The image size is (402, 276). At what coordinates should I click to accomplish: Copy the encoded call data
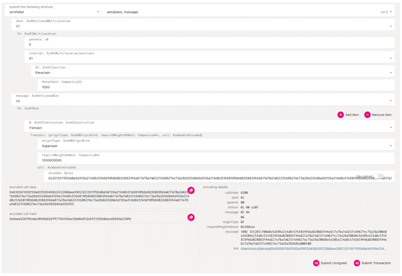[191, 191]
